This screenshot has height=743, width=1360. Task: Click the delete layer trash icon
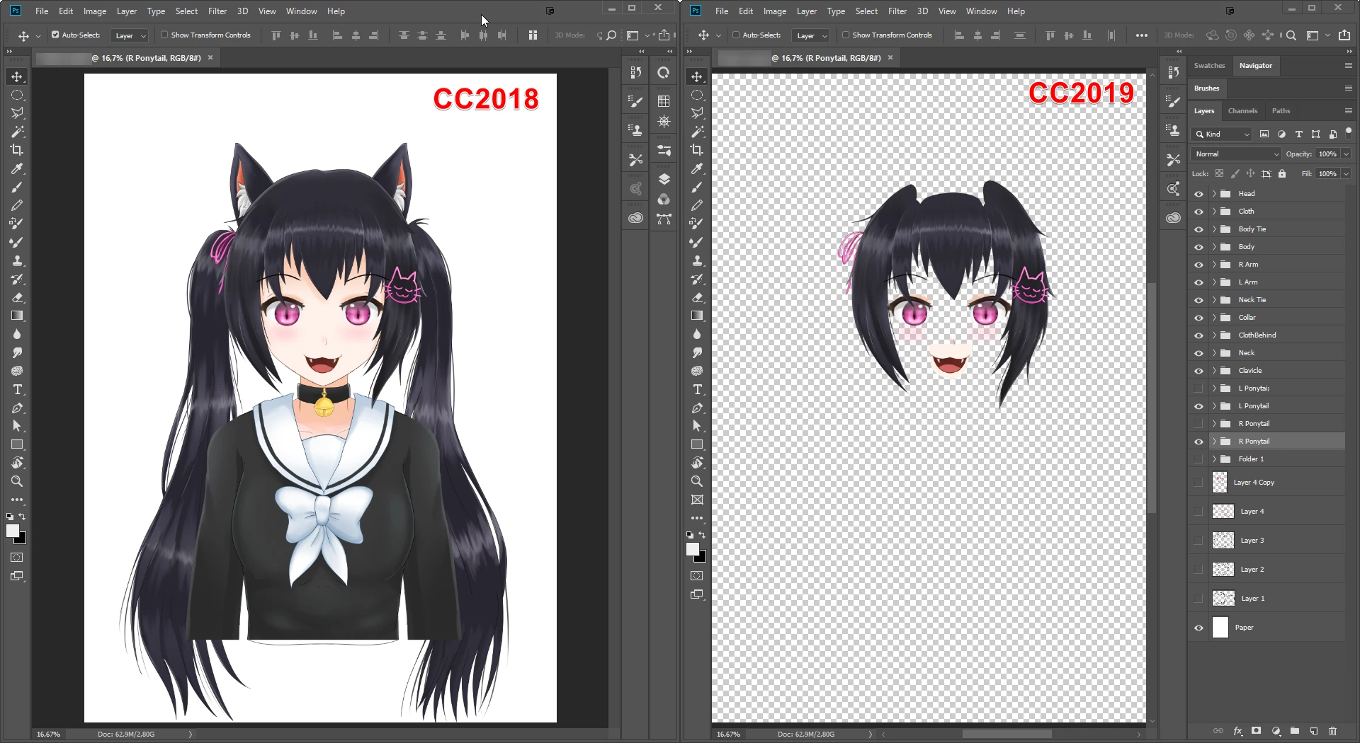[1332, 731]
